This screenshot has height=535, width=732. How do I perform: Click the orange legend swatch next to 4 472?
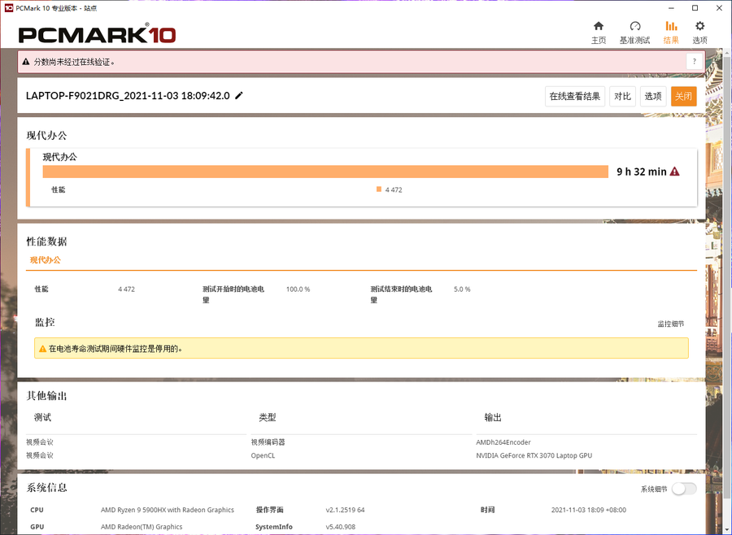coord(379,189)
